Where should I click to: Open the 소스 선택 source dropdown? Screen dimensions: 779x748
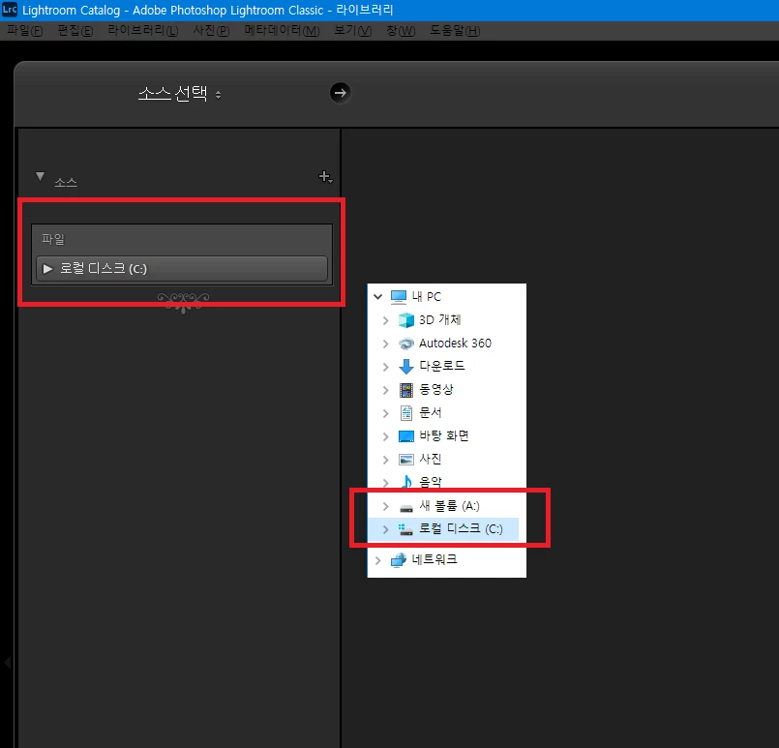[179, 93]
